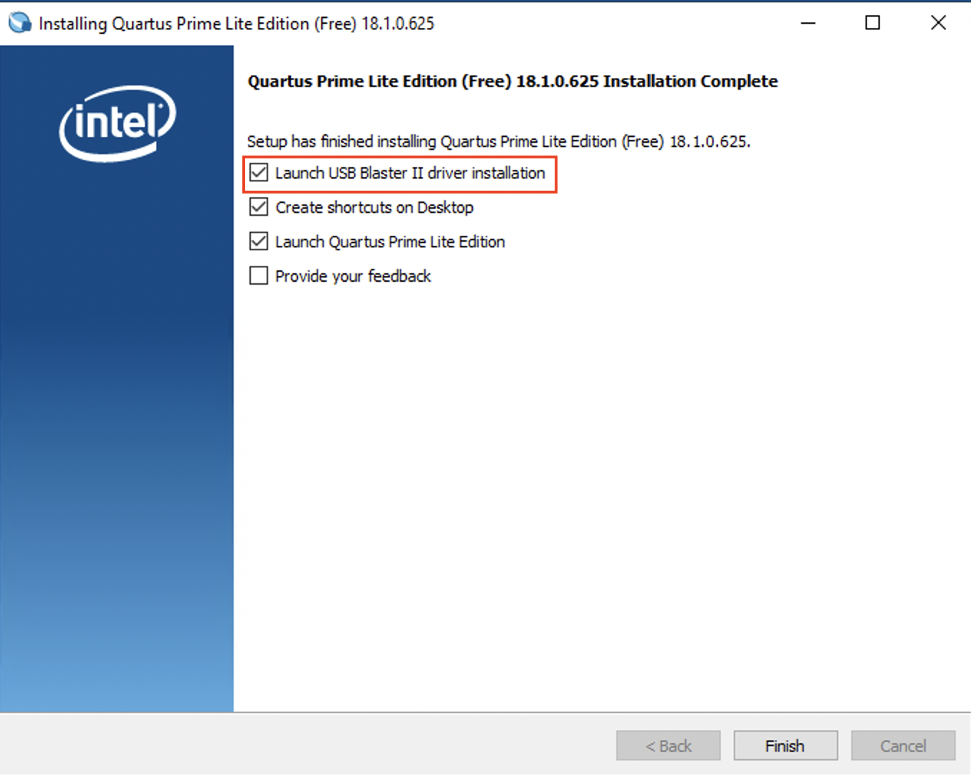Uncheck Launch USB Blaster II driver installation box
Screen dimensions: 971x775
[x=259, y=173]
